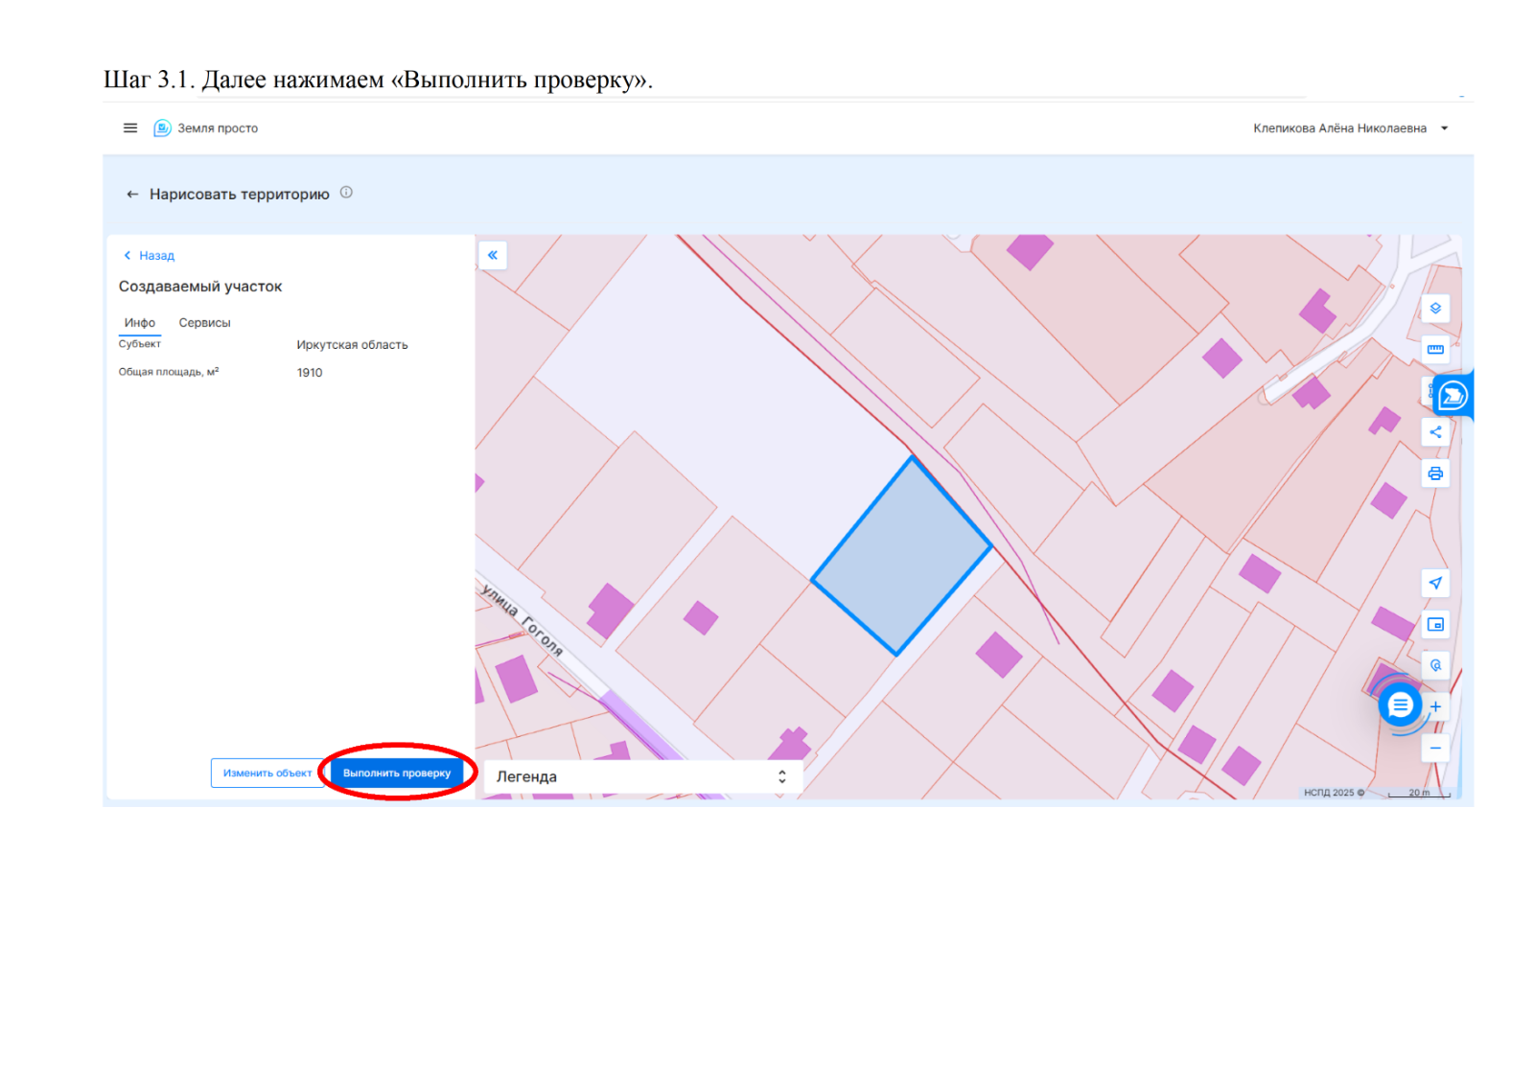Open the chat assistant bubble
The width and height of the screenshot is (1534, 1085).
[1400, 705]
